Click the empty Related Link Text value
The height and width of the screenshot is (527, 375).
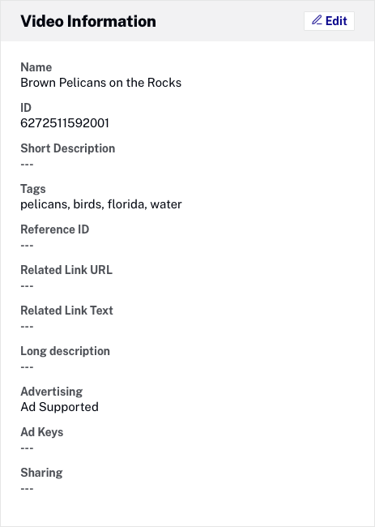pyautogui.click(x=27, y=327)
